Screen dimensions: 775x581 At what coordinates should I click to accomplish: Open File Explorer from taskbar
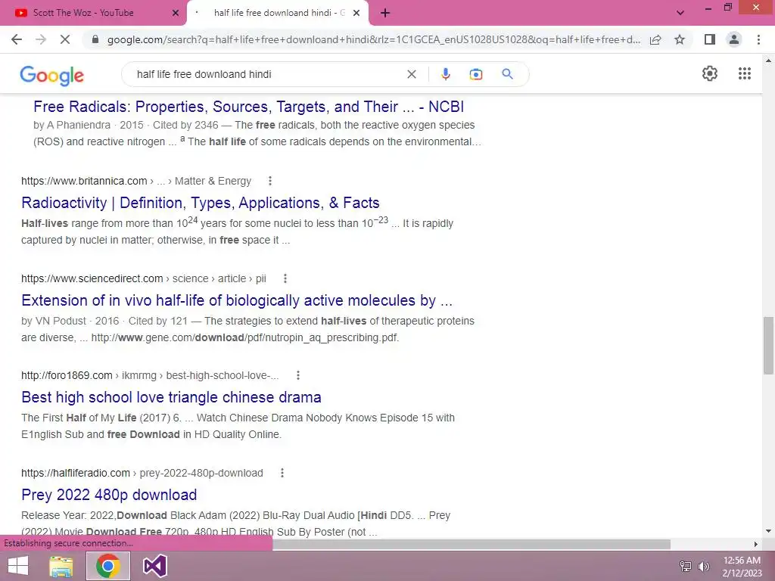coord(61,566)
